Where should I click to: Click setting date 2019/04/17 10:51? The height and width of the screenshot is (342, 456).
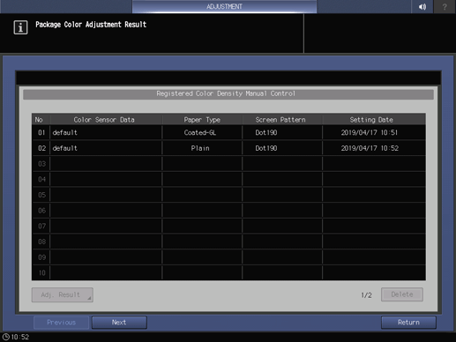point(374,132)
